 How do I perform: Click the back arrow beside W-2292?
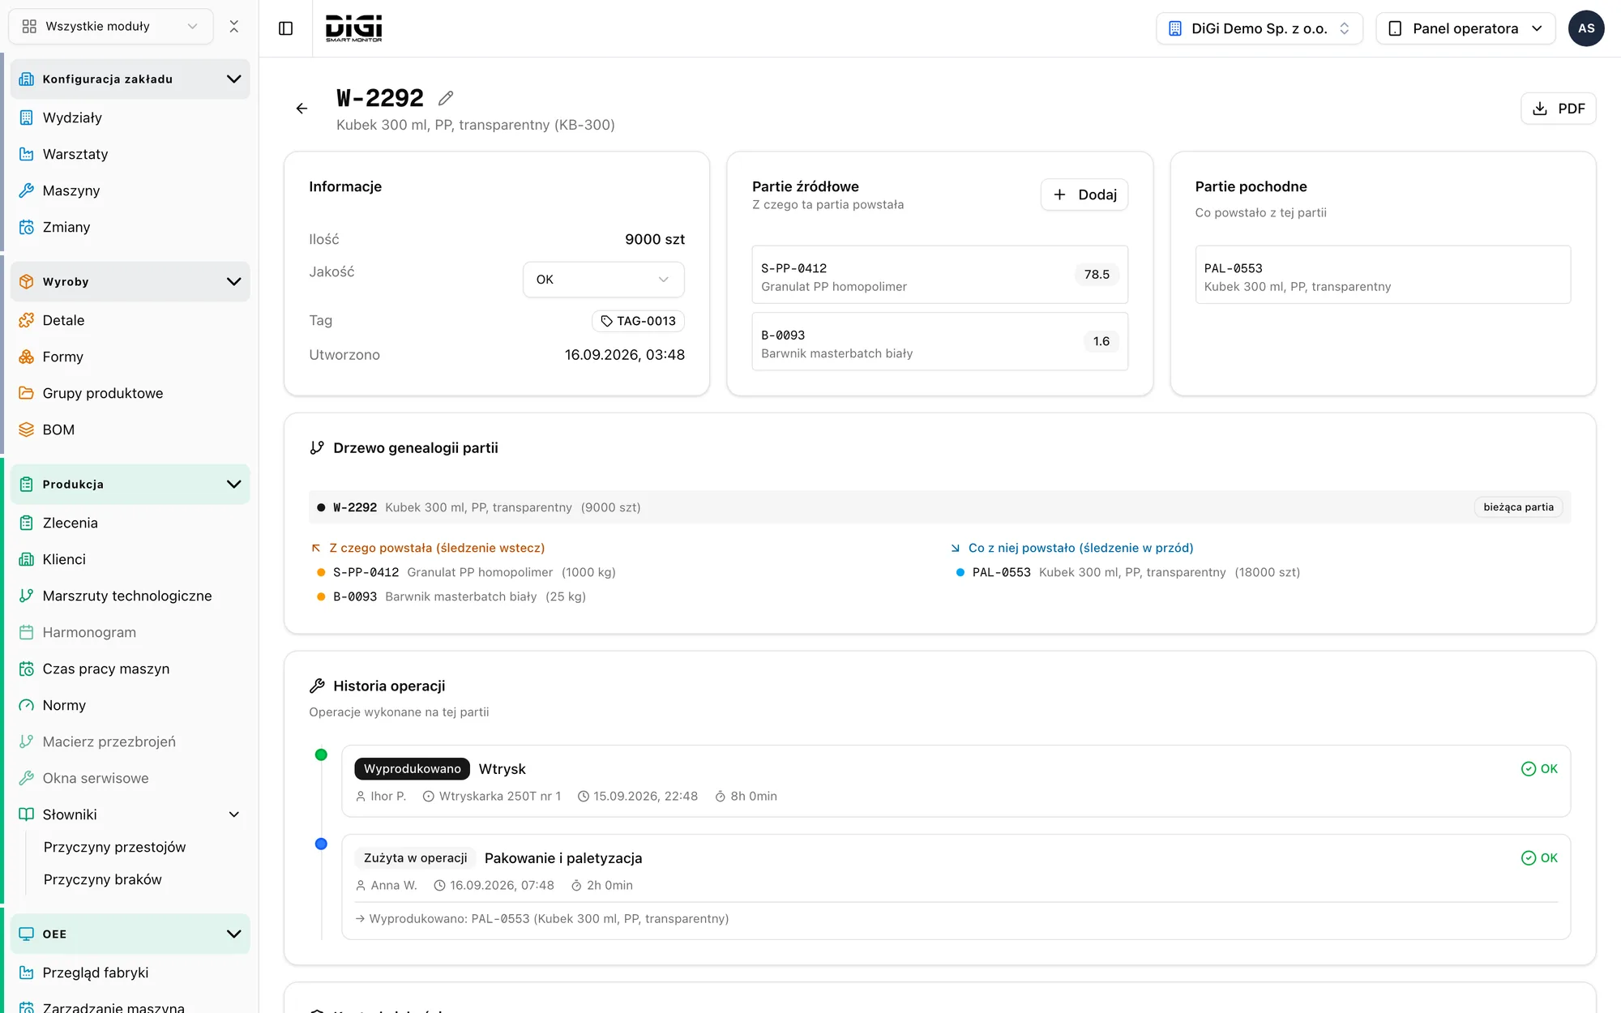coord(302,109)
